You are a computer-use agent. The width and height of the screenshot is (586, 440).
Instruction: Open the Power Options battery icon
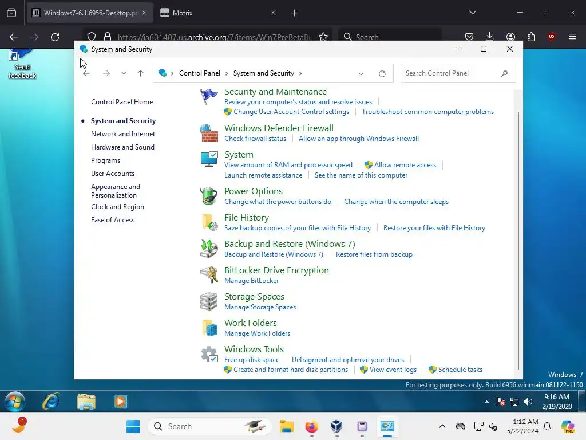[208, 196]
